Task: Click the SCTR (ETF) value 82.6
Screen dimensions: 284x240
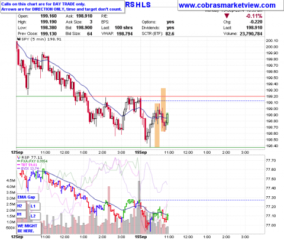Action: click(170, 34)
